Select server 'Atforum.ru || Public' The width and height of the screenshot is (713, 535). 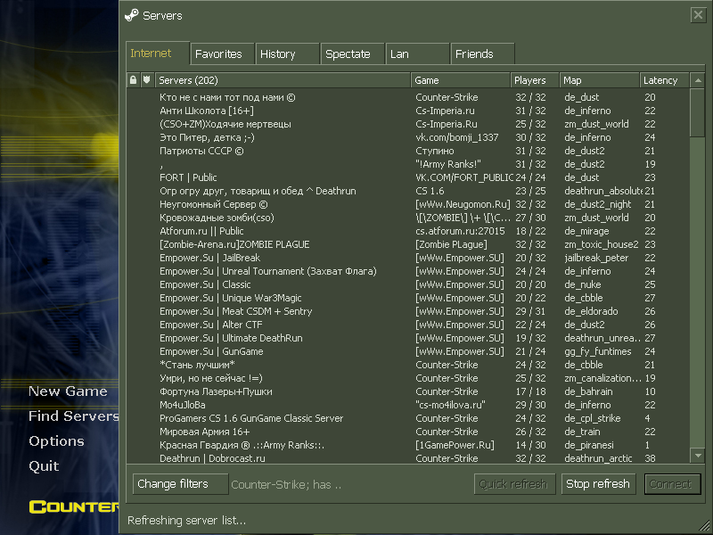click(408, 231)
